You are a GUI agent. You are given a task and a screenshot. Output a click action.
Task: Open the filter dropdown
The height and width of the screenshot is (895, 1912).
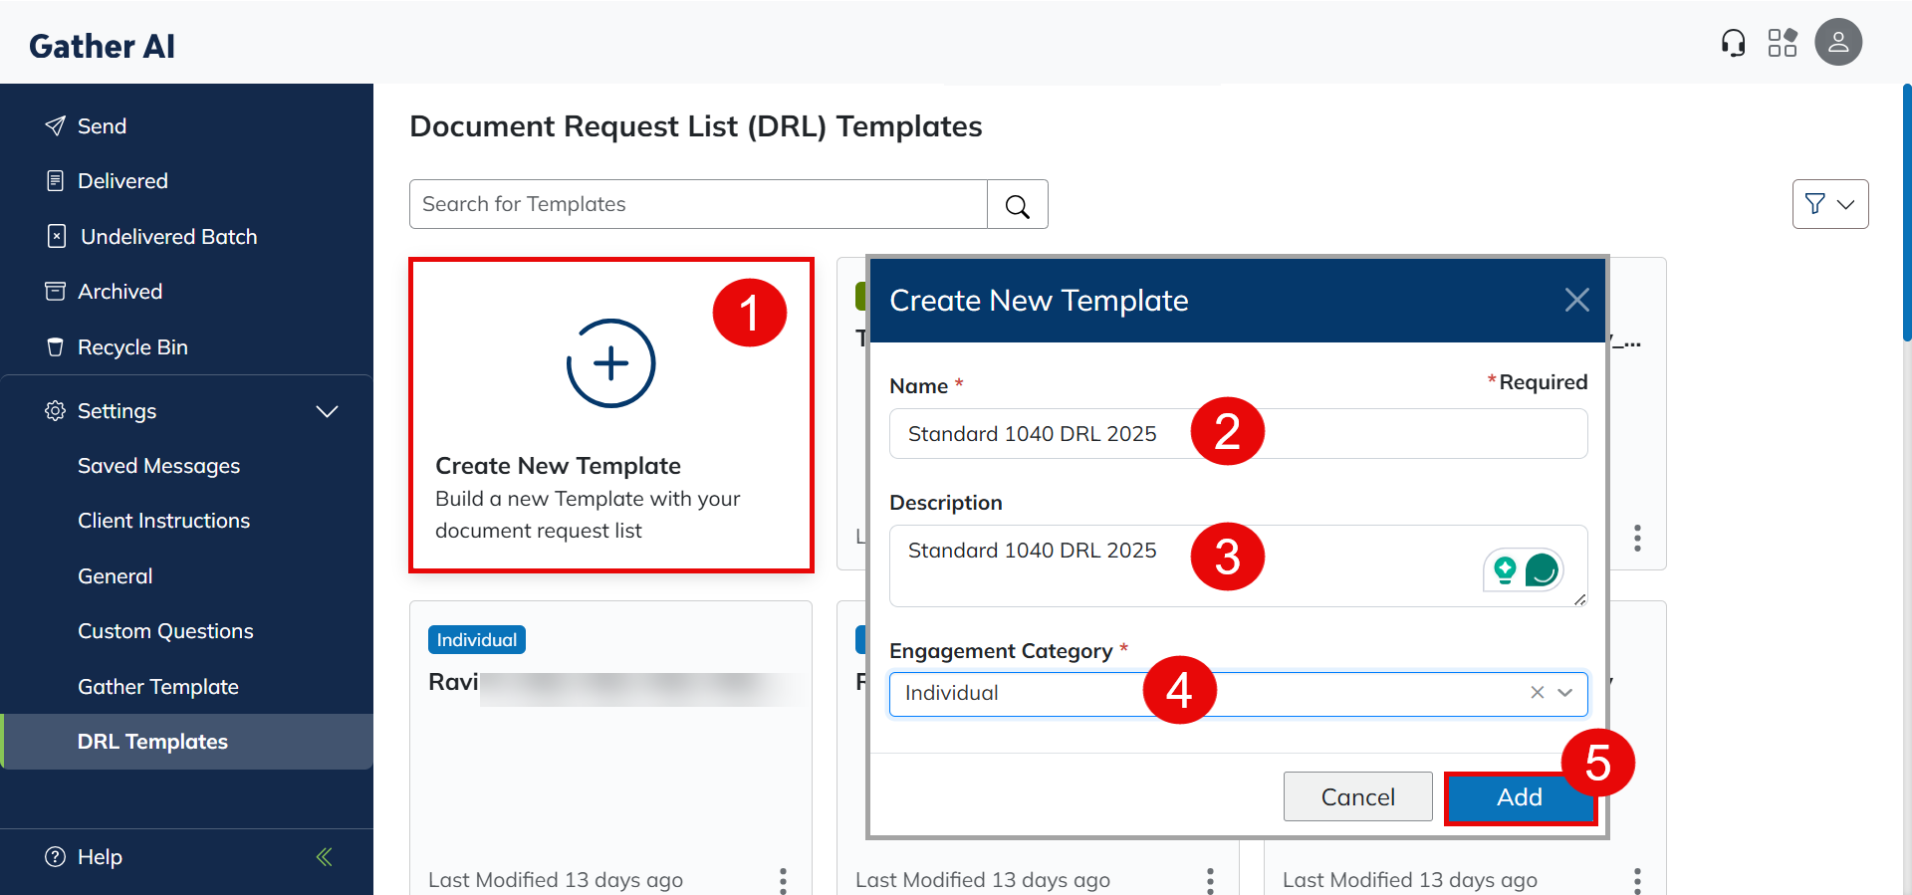[x=1829, y=204]
